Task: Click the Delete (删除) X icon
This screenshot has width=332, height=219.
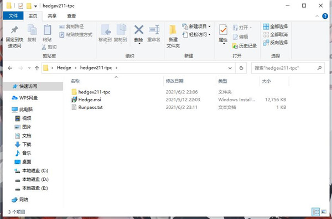Action: (139, 30)
